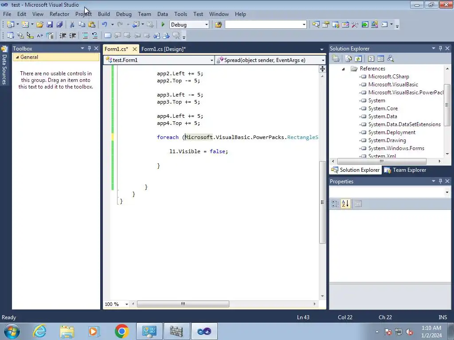454x340 pixels.
Task: Click View Class Diagram icon in Solution Explorer
Action: pos(391,59)
